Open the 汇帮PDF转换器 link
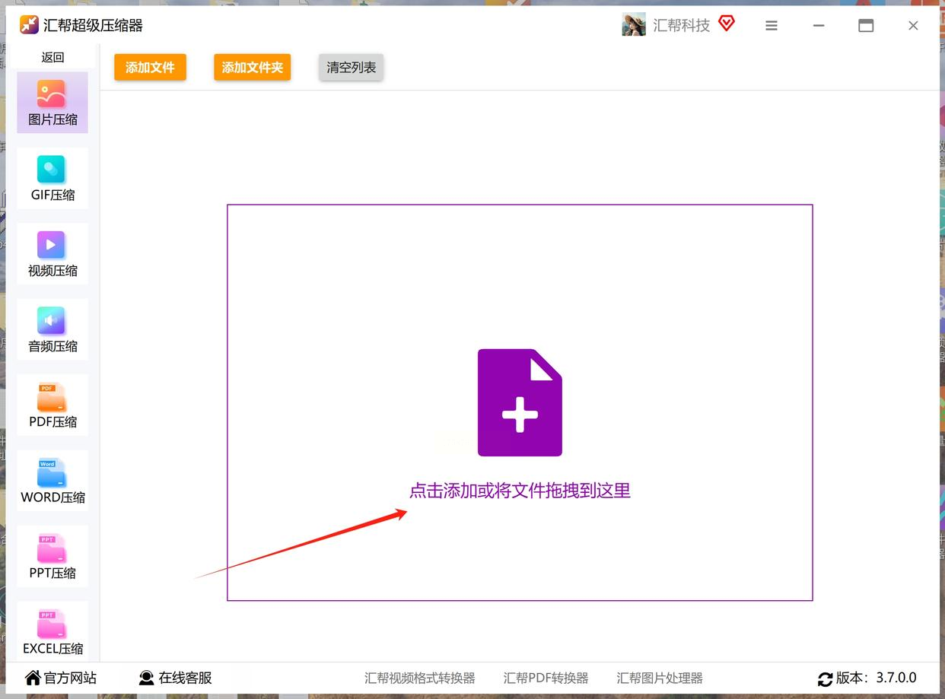Image resolution: width=945 pixels, height=699 pixels. coord(546,678)
